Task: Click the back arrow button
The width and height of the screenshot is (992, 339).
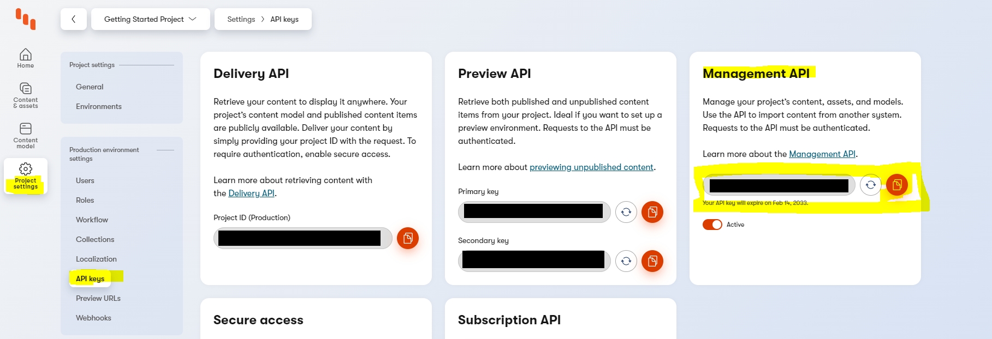Action: (x=74, y=19)
